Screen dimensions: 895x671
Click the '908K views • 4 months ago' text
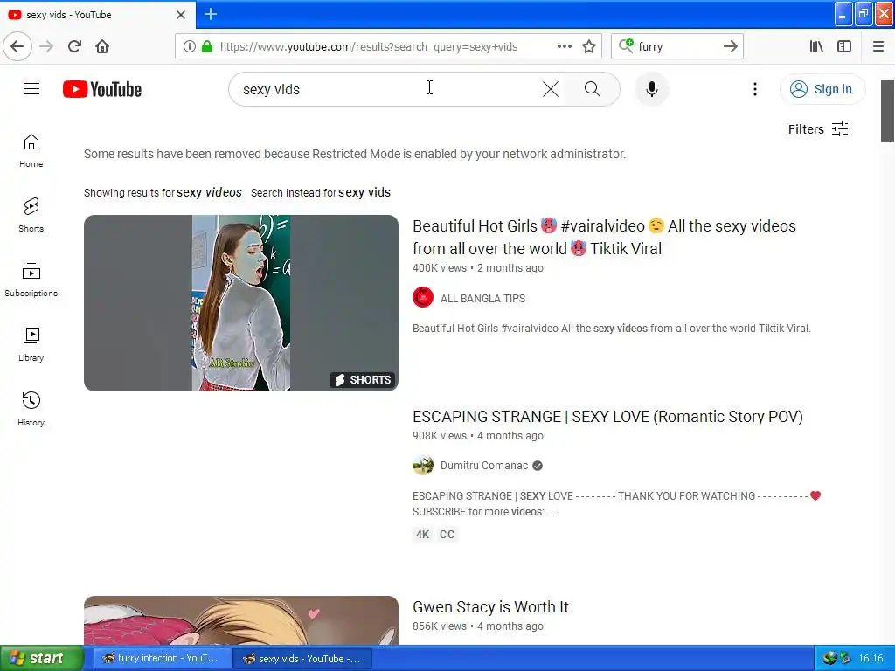point(478,436)
